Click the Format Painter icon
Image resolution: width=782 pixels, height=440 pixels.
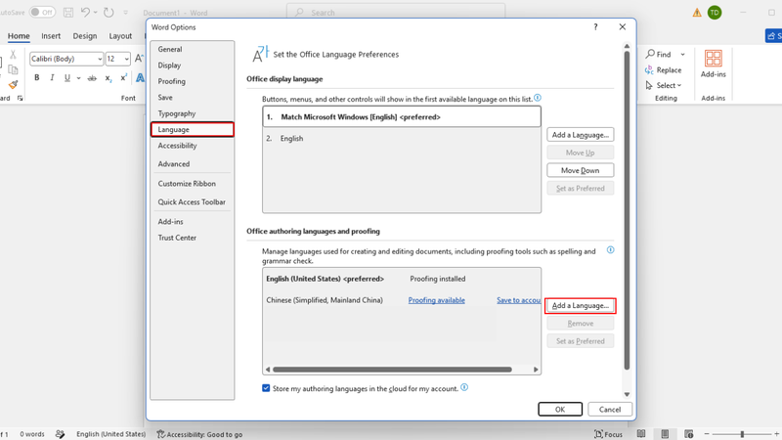(13, 85)
